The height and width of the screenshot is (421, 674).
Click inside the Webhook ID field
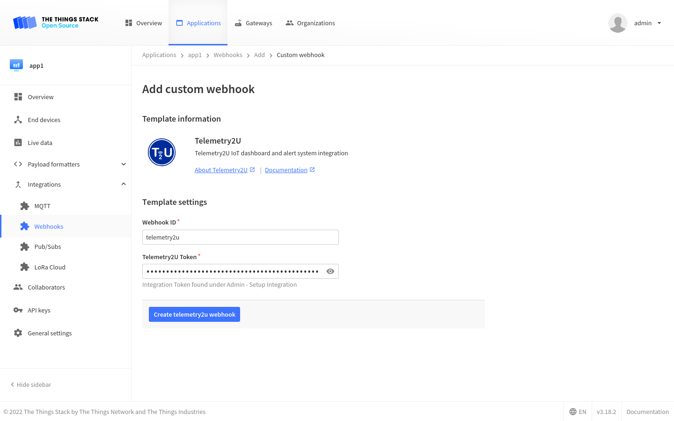pyautogui.click(x=240, y=237)
